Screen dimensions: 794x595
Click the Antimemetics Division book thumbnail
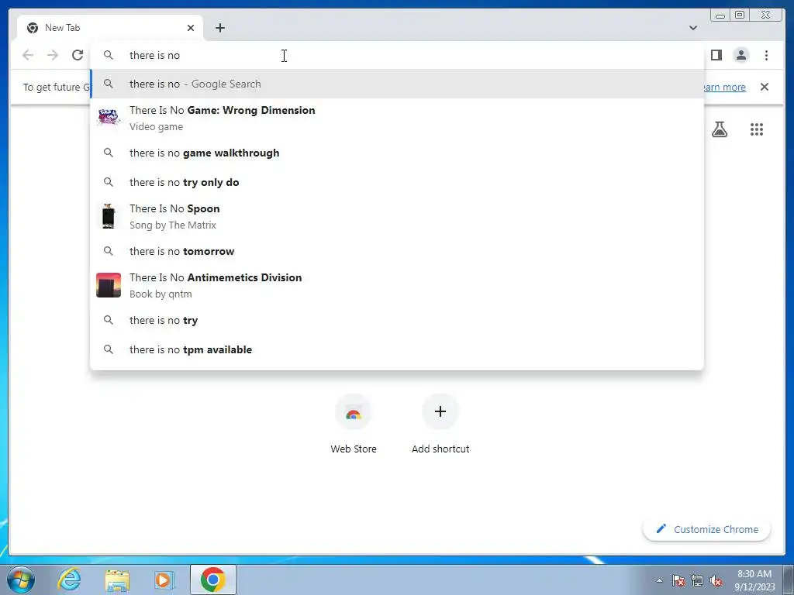109,285
